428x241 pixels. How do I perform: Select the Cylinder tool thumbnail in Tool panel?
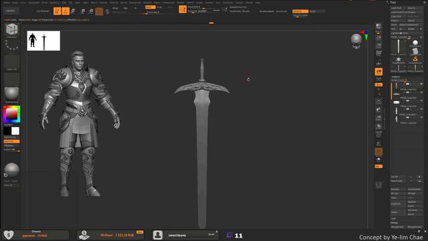[x=415, y=52]
